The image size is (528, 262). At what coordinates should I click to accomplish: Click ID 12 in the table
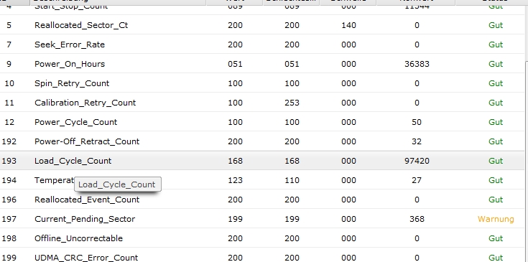(9, 122)
